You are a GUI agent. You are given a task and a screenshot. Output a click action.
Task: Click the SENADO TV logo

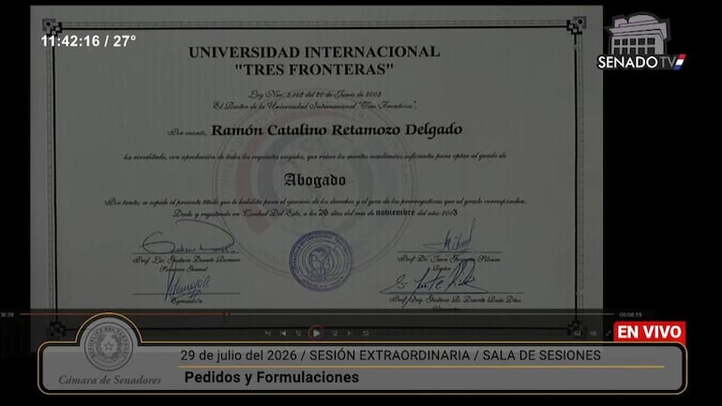pos(641,43)
